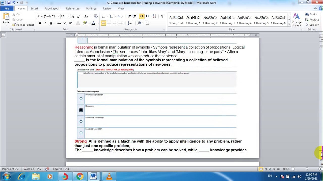Switch to the Page Layout tab
Viewport: 323px width, 181px height.
[x=52, y=8]
